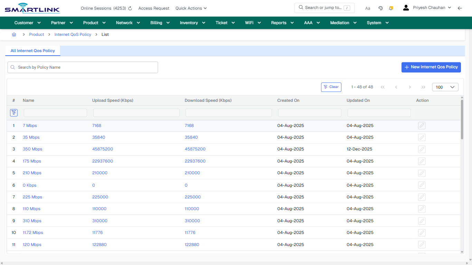472x265 pixels.
Task: Open the theme palette icon in the header
Action: [380, 8]
